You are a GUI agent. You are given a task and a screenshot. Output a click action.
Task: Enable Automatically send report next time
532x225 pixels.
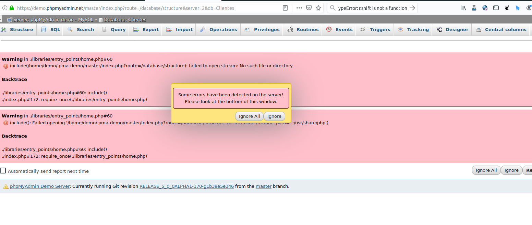(3, 170)
